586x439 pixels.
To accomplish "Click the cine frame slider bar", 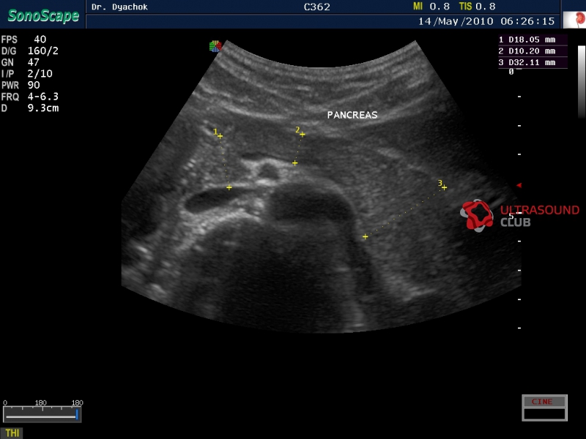I will coord(42,414).
